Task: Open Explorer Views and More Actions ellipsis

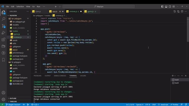Action: [27, 11]
